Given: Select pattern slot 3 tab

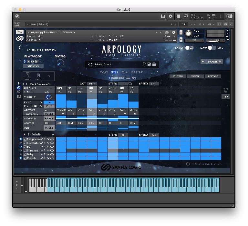Looking at the screenshot, I should coord(118,78).
